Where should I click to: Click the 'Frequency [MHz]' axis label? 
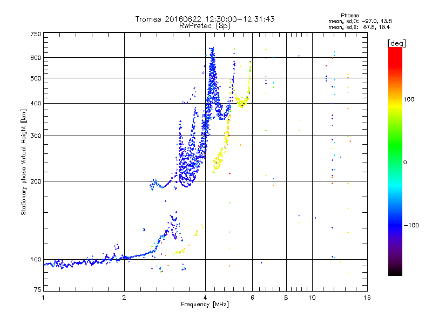pos(205,305)
